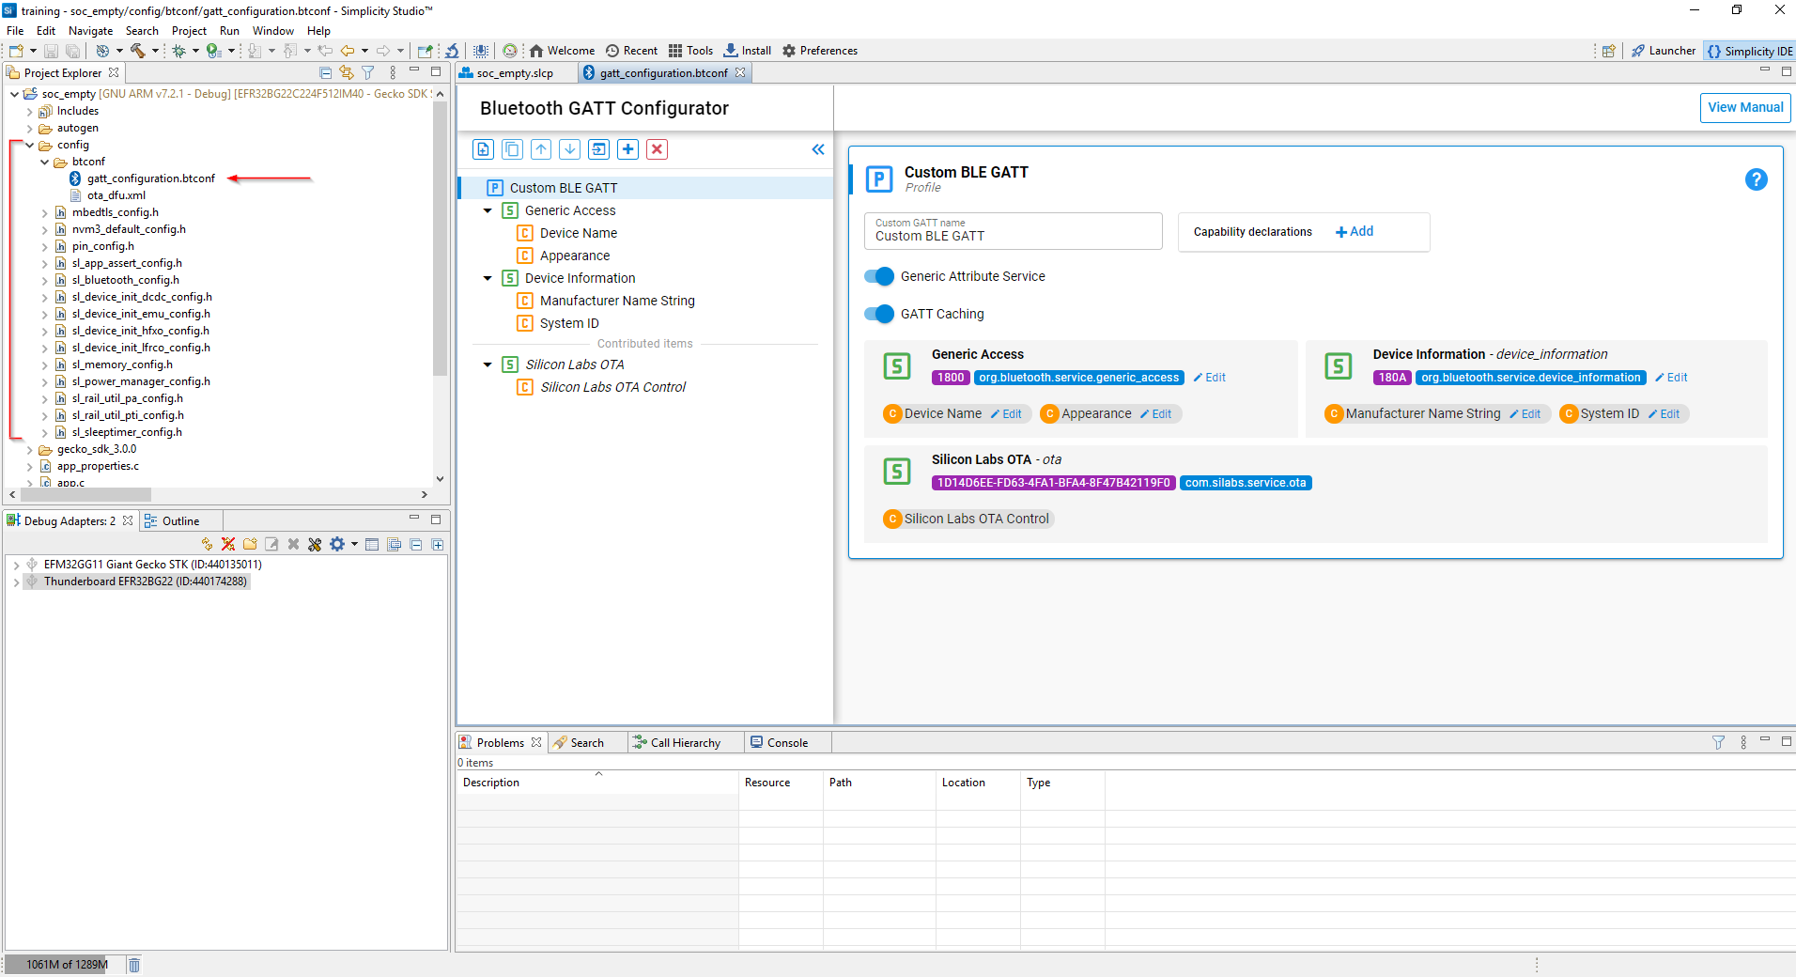Click the blue gear settings icon in Debug Adapters
Viewport: 1796px width, 977px height.
click(337, 544)
